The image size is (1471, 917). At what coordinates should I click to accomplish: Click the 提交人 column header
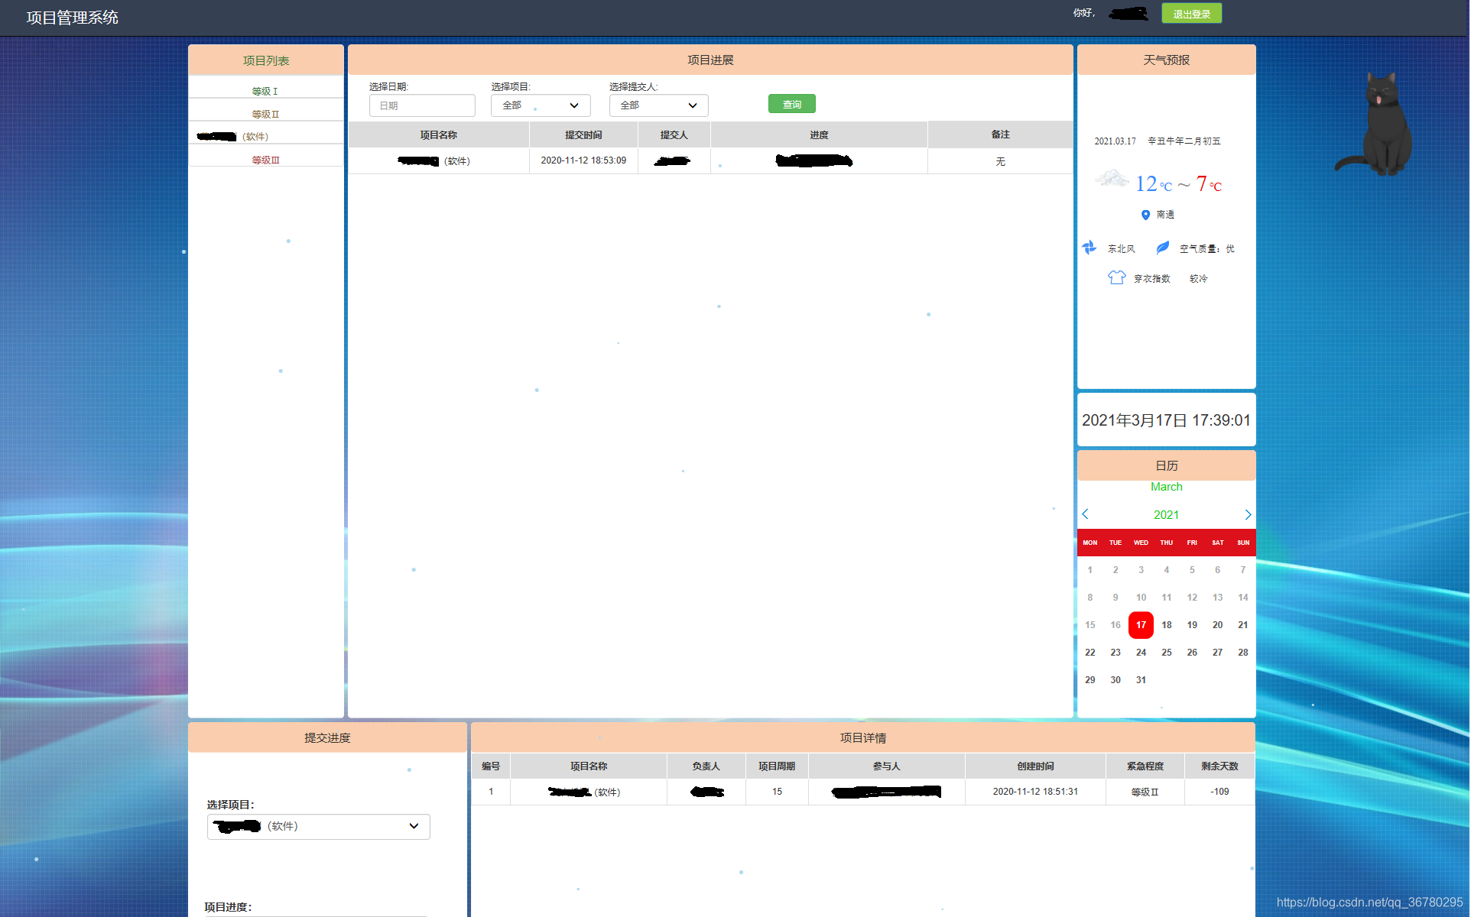pos(674,135)
